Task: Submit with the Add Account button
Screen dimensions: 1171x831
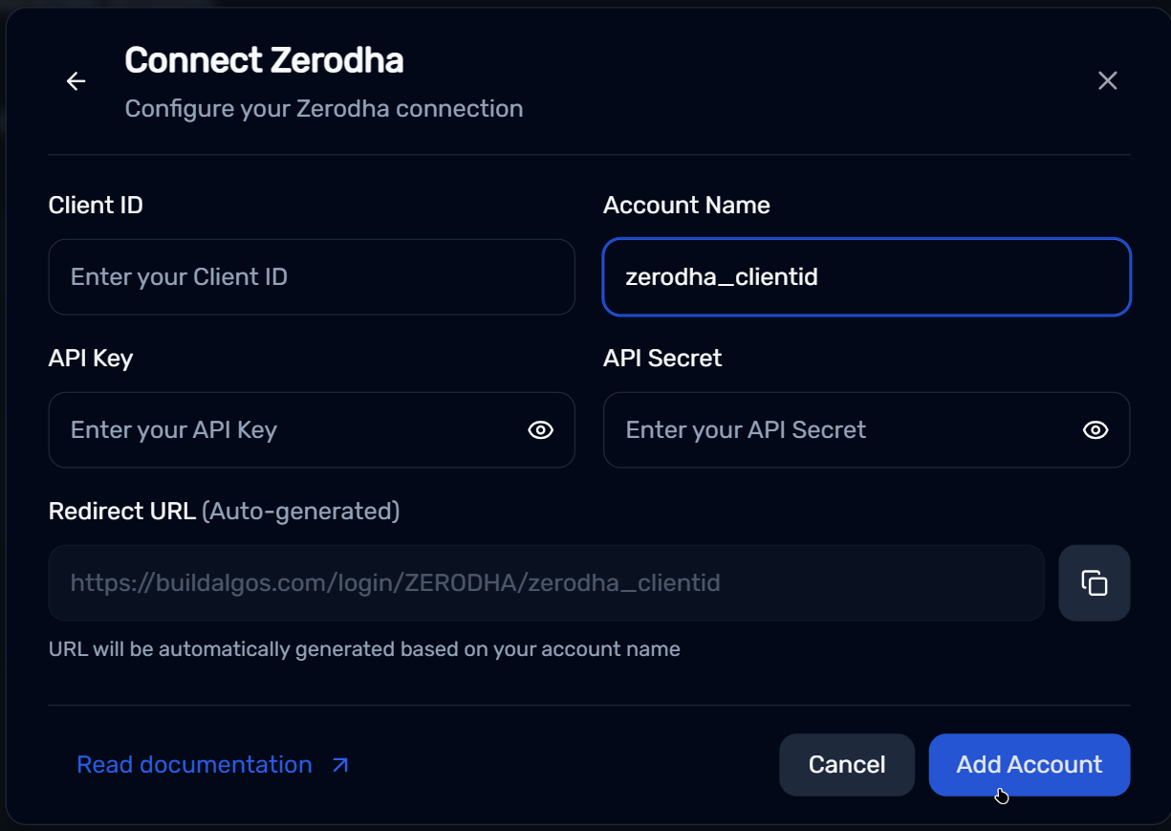Action: pyautogui.click(x=1029, y=765)
